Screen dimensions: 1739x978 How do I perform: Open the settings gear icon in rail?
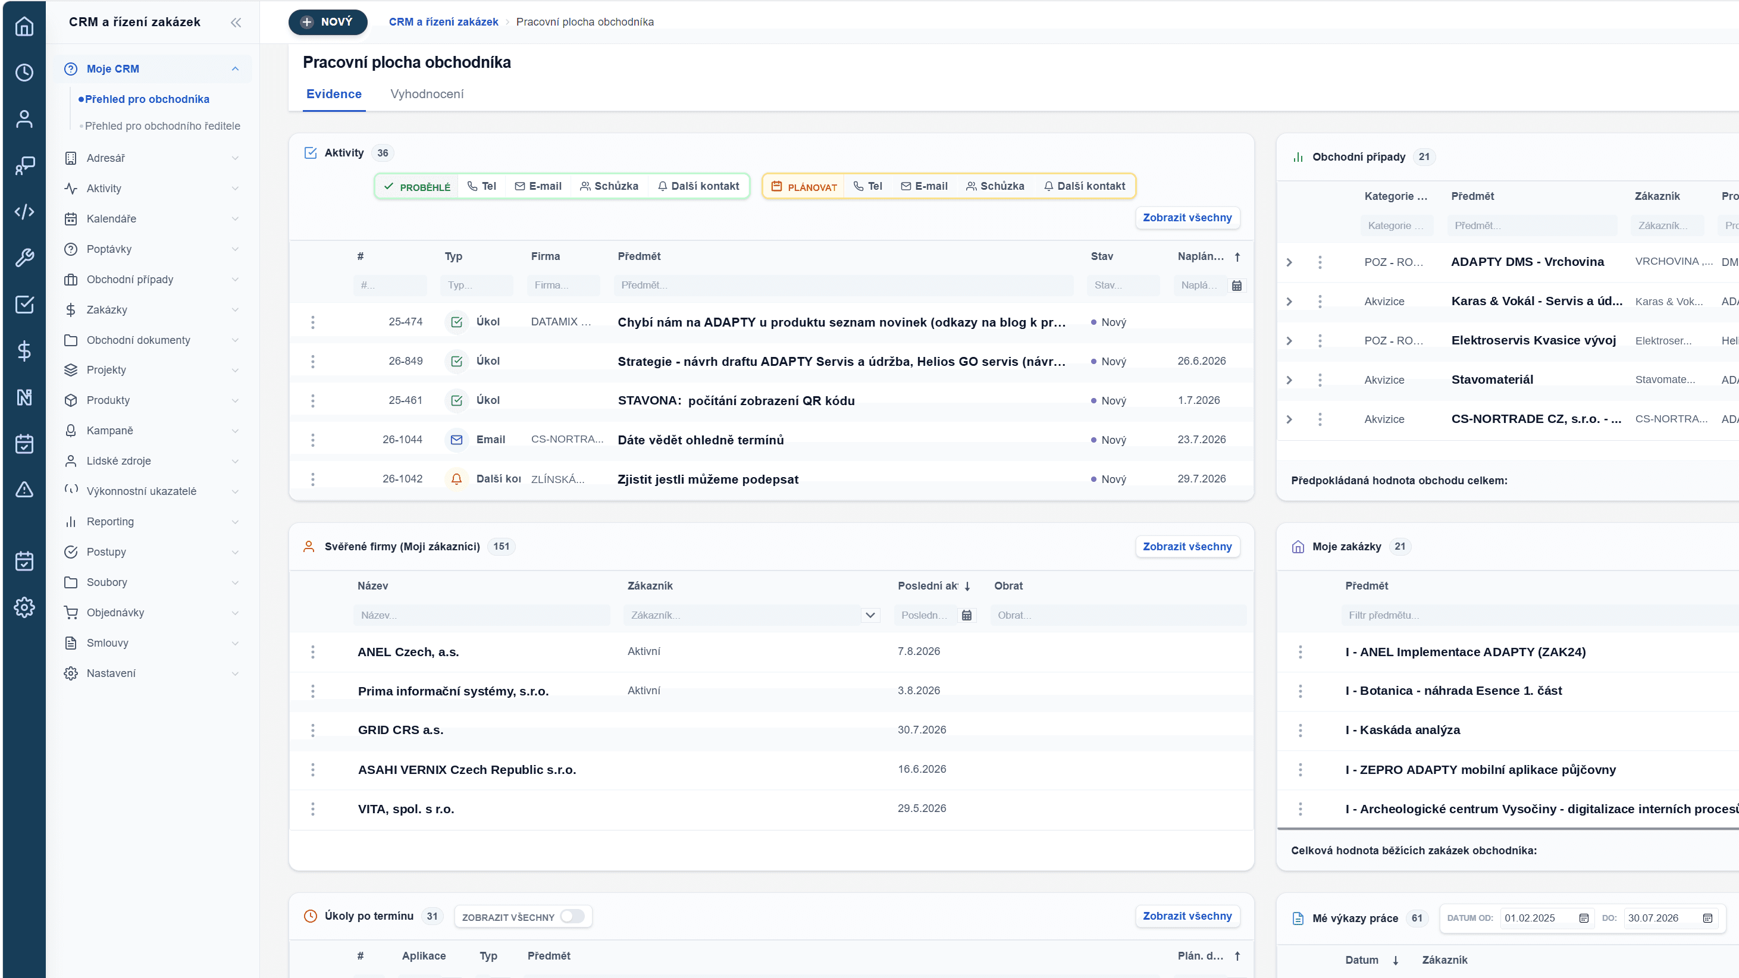[24, 607]
